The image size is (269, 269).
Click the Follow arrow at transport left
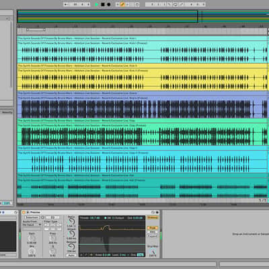[x=66, y=4]
